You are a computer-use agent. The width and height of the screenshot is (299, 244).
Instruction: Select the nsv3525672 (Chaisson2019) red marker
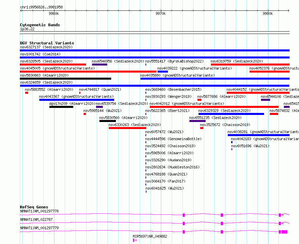202,128
